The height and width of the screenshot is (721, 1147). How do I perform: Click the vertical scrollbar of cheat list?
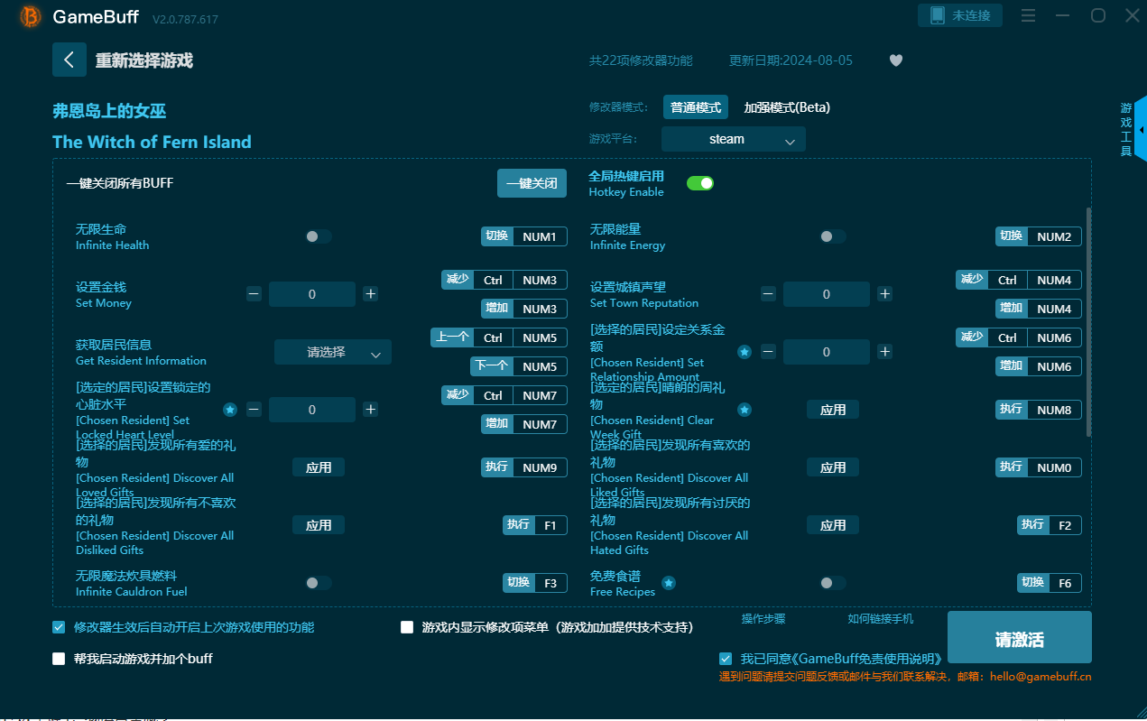[1088, 320]
